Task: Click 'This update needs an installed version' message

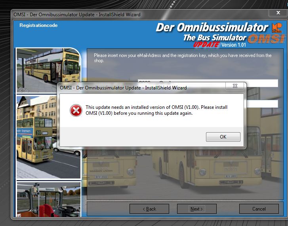Action: point(156,110)
